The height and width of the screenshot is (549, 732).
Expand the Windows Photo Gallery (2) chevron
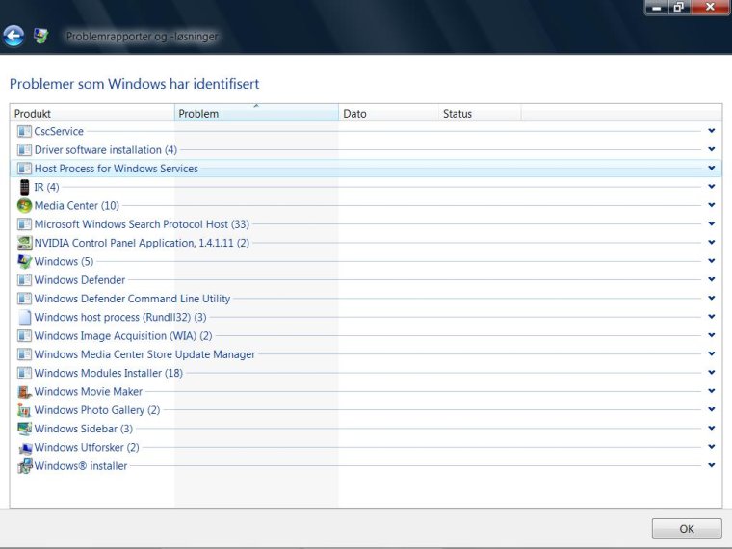point(712,409)
